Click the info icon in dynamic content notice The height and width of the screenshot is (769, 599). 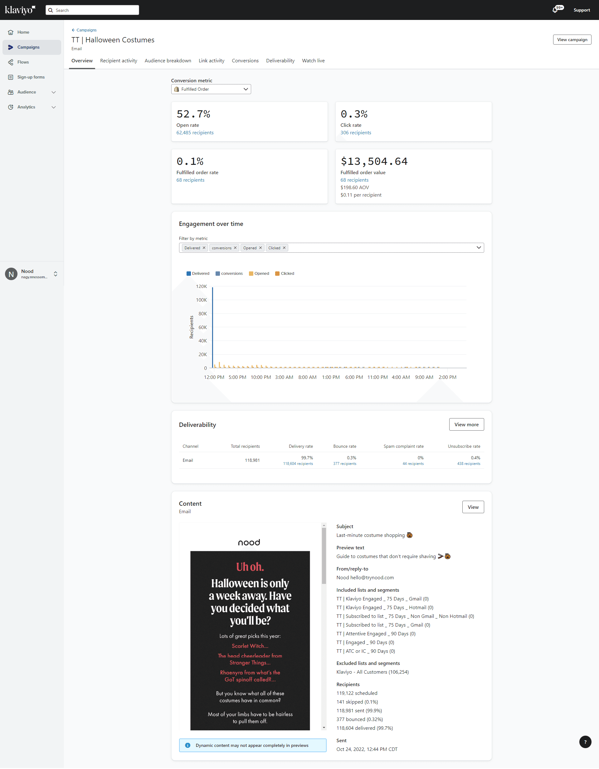coord(187,745)
